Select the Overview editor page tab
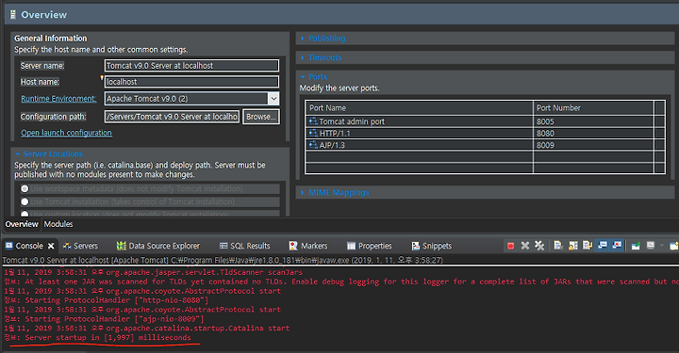 tap(22, 224)
